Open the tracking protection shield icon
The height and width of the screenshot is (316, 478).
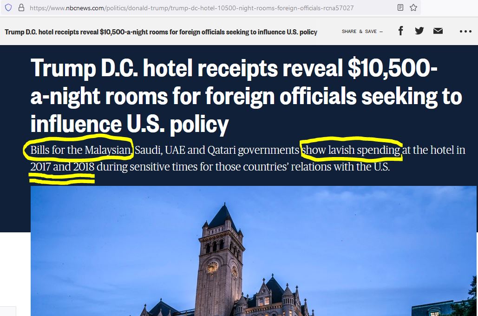(x=8, y=7)
